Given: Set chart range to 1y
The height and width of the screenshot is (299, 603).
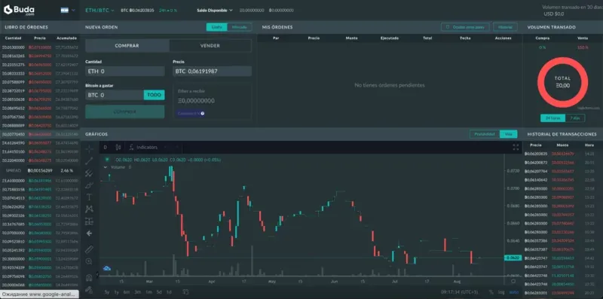Looking at the screenshot, I should tap(117, 292).
